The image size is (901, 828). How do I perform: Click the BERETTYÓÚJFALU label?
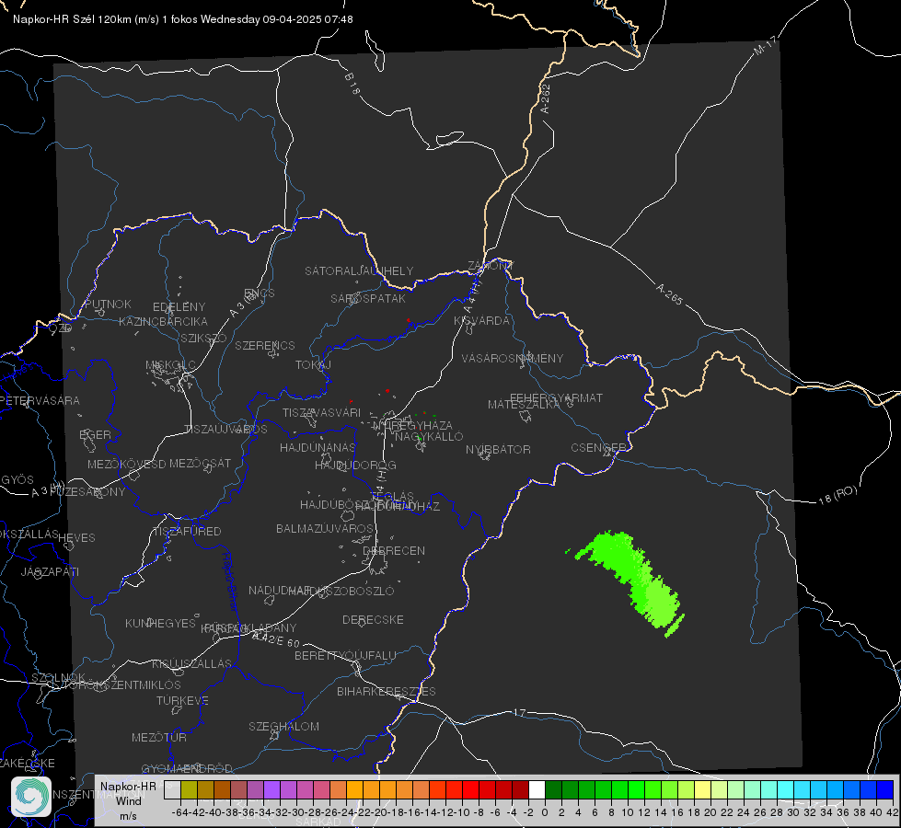point(345,656)
